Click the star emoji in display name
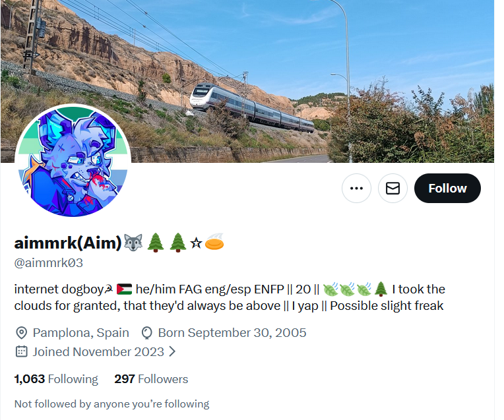This screenshot has width=504, height=420. [196, 243]
